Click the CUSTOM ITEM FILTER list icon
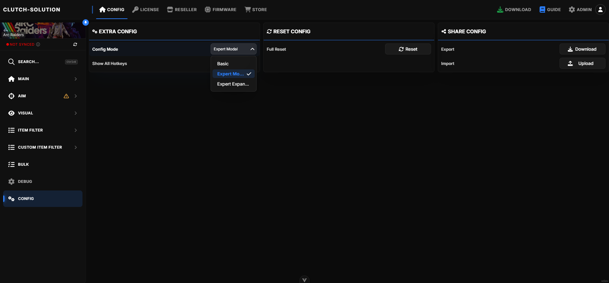The image size is (609, 283). (x=11, y=147)
